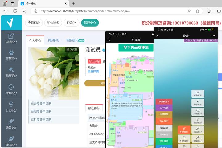Open orange 积分看板 trophy tile
Screen dimensions: 222x148
coord(184,130)
